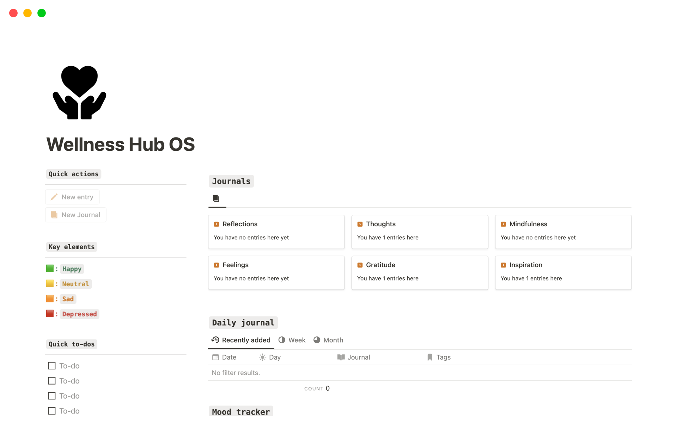Open the Reflections journal entry
This screenshot has width=677, height=423.
tap(240, 224)
